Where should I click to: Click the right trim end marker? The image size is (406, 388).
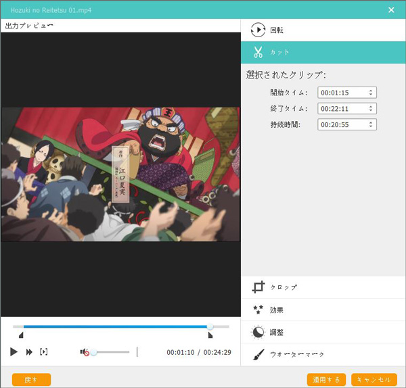(210, 335)
